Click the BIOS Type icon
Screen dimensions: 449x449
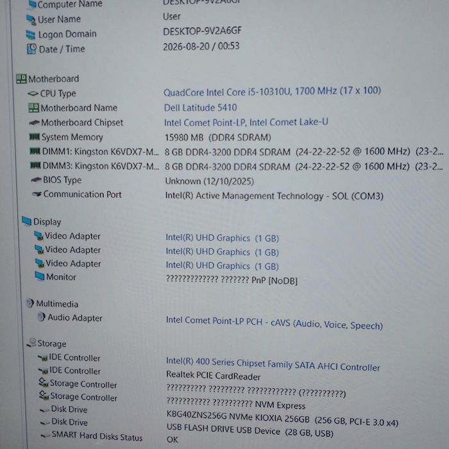pyautogui.click(x=36, y=180)
